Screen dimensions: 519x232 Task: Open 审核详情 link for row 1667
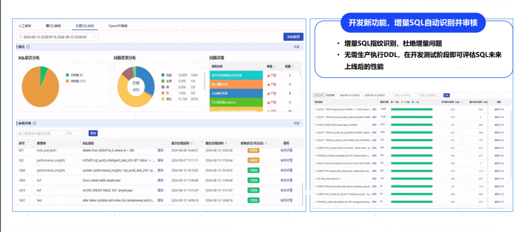tap(286, 200)
